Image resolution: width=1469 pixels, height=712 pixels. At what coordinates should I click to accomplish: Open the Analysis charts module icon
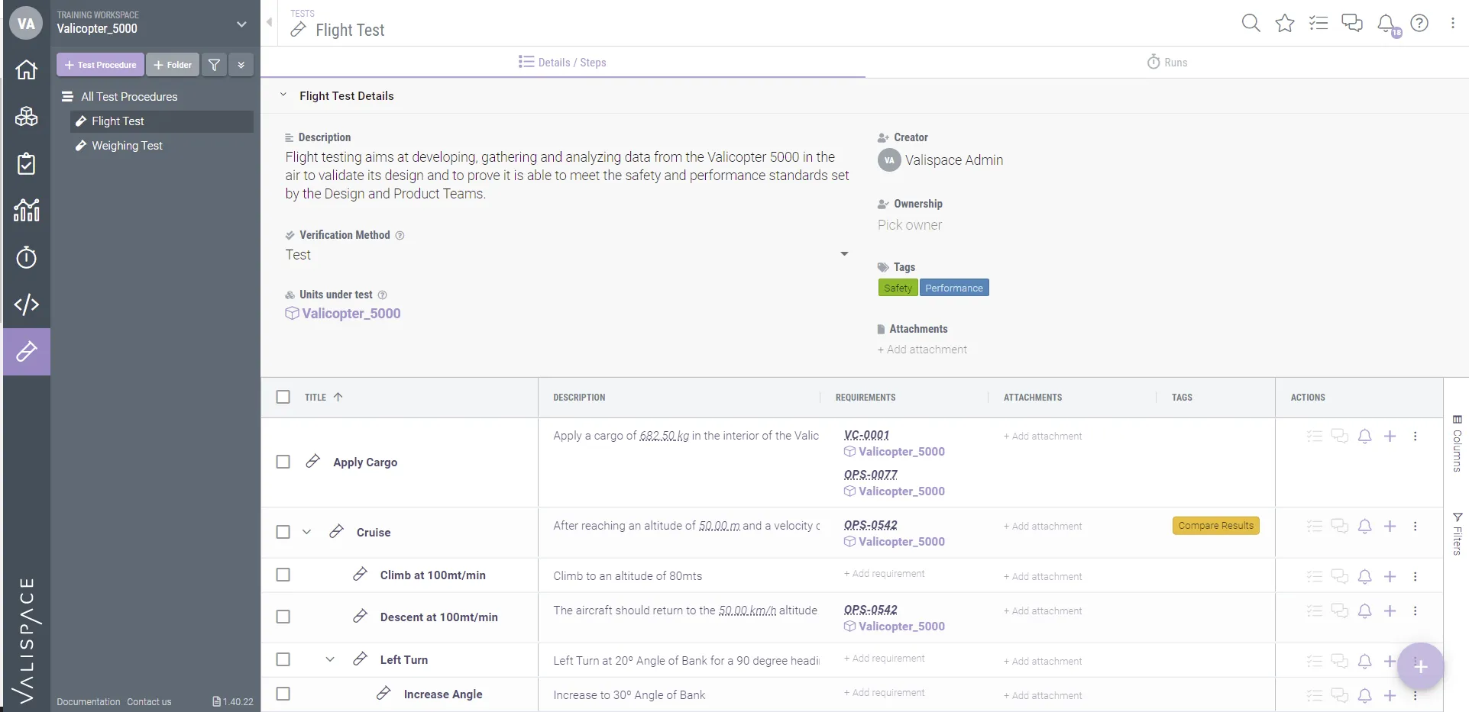tap(27, 210)
